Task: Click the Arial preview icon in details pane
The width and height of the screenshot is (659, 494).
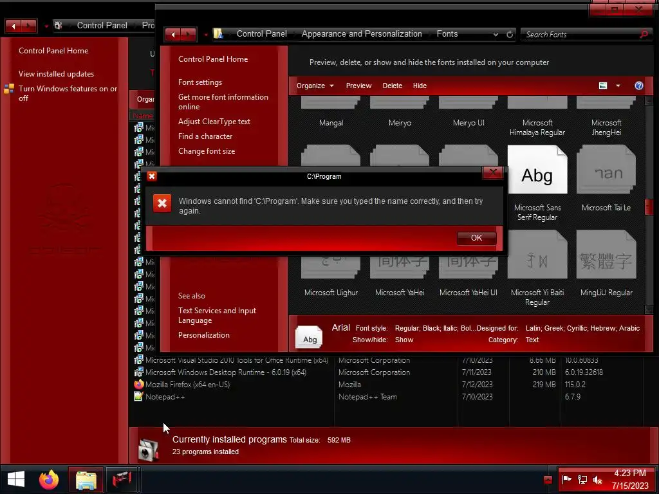Action: 309,337
